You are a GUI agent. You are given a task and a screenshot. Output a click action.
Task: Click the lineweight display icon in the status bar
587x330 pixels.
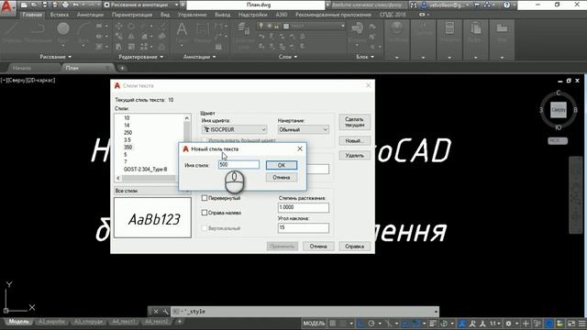[x=433, y=324]
